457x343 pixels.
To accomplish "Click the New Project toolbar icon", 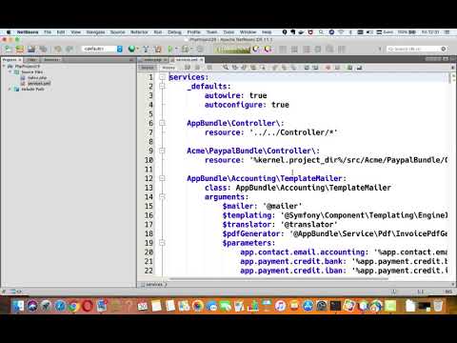I will coord(20,49).
